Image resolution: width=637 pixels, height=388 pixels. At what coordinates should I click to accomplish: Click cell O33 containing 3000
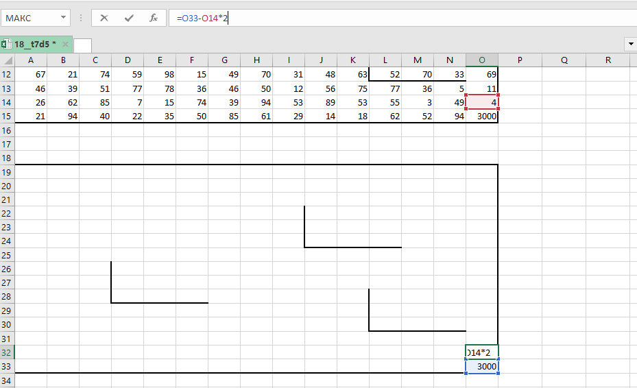click(482, 367)
